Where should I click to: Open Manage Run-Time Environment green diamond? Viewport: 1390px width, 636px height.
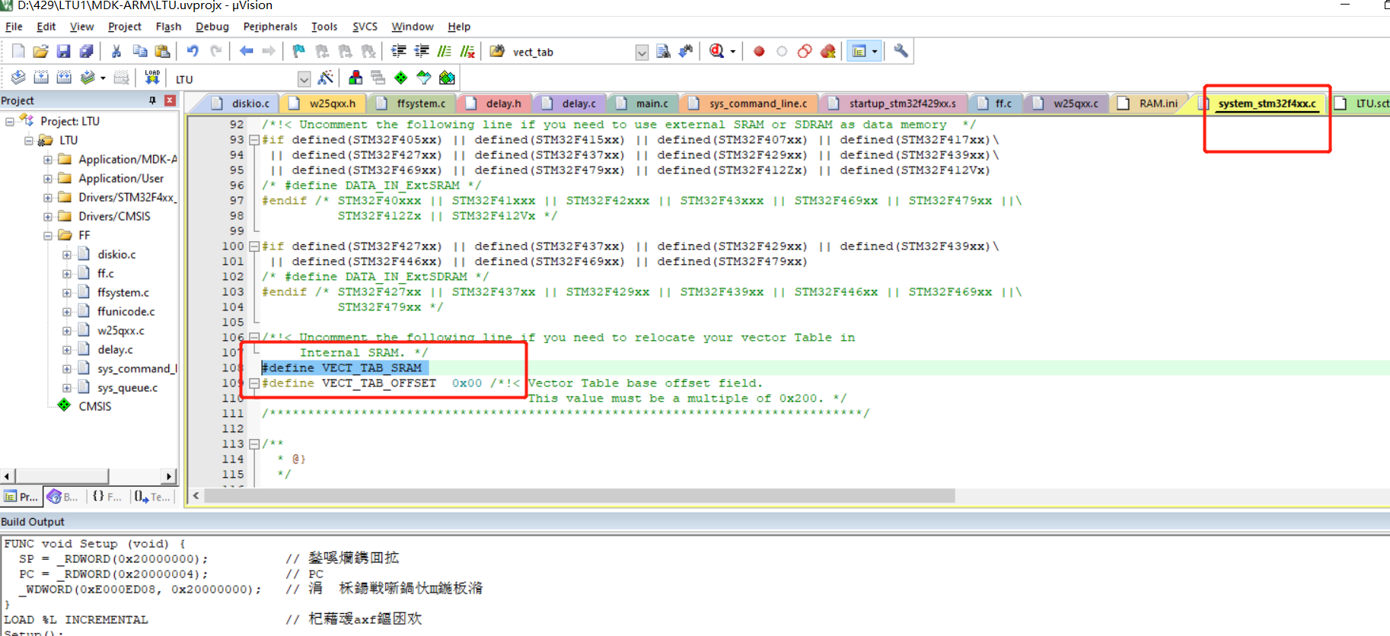pyautogui.click(x=400, y=78)
